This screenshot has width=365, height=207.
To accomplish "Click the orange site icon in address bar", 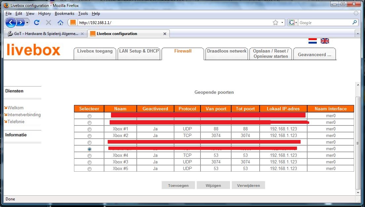I will pos(73,22).
